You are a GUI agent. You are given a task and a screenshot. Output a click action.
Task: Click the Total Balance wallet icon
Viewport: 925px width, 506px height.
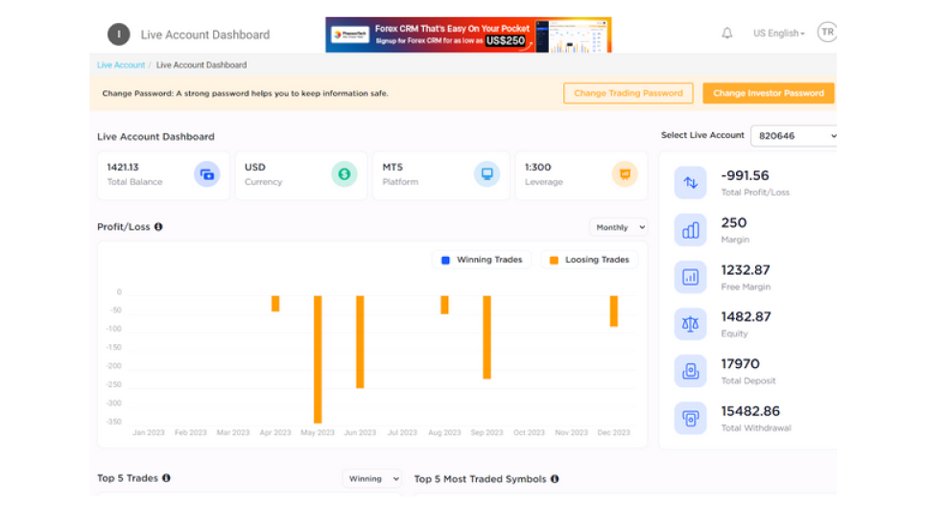(x=206, y=174)
